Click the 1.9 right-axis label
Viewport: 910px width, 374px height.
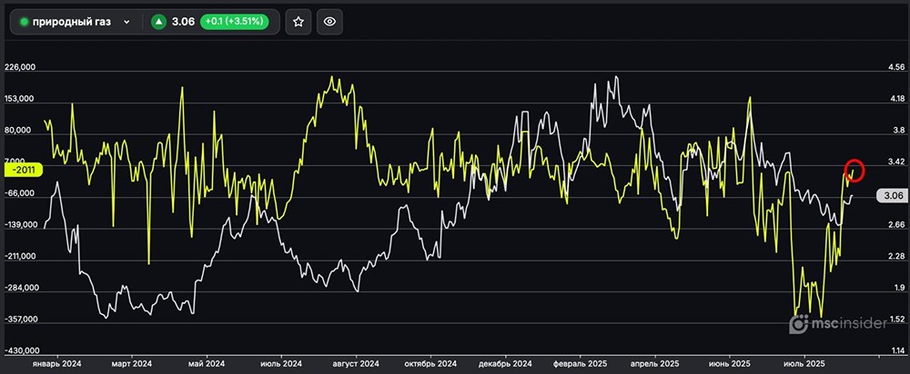click(898, 288)
